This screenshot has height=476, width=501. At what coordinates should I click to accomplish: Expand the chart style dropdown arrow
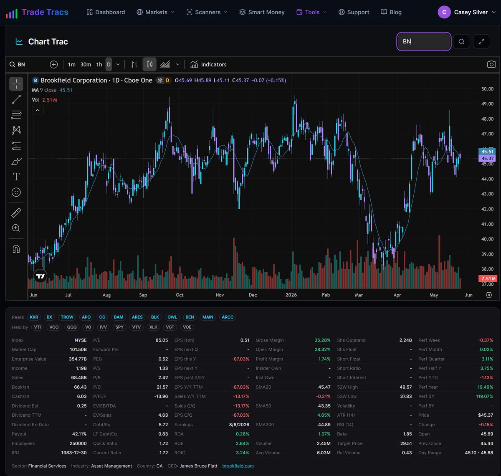177,64
